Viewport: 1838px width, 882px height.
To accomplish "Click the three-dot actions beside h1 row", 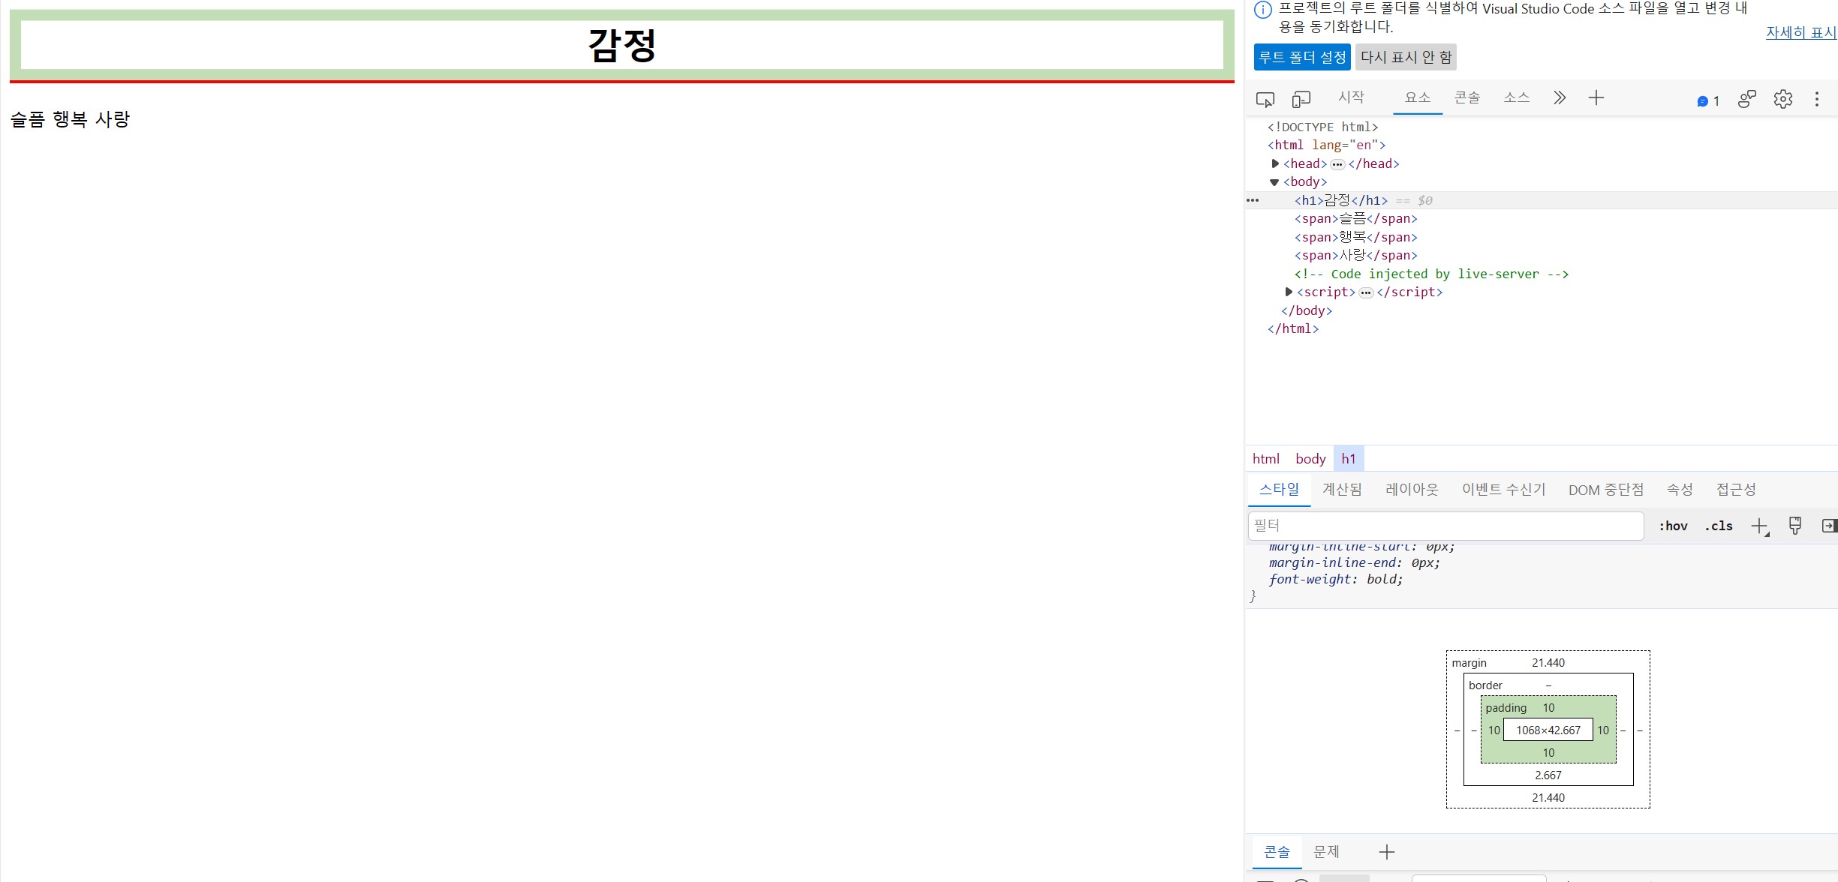I will point(1253,200).
